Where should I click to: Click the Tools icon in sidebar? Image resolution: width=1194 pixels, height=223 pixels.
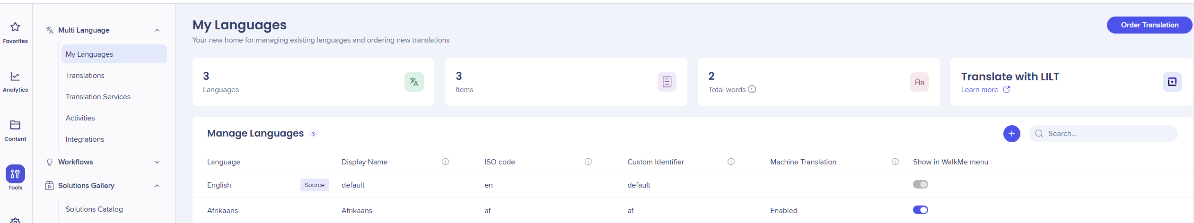click(x=15, y=174)
